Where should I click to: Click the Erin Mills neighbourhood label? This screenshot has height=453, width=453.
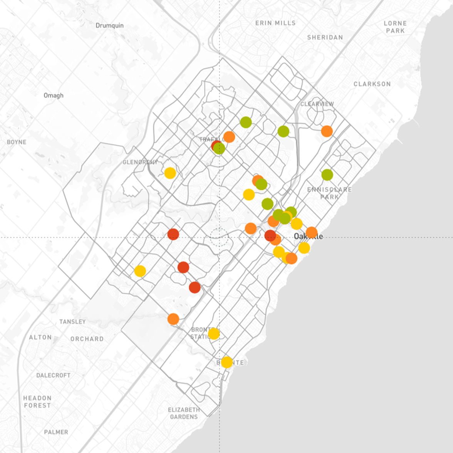pos(275,23)
